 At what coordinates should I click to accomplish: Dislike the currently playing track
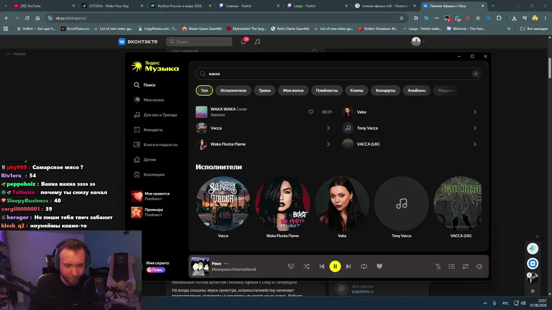point(291,267)
